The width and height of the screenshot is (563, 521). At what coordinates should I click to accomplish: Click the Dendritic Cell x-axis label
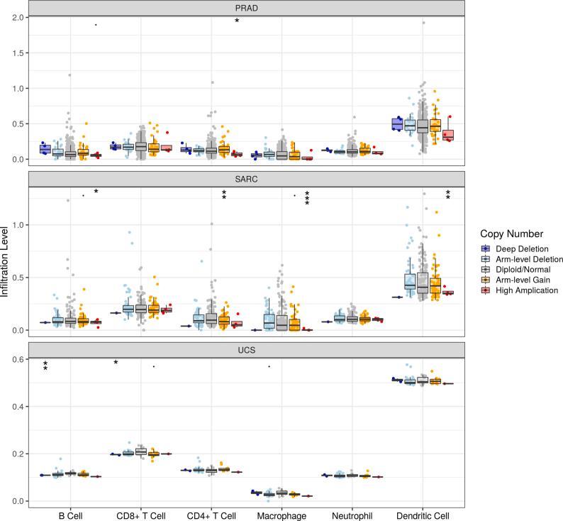[424, 515]
